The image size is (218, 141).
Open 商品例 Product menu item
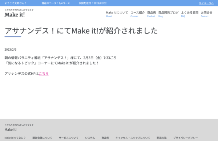152,14
